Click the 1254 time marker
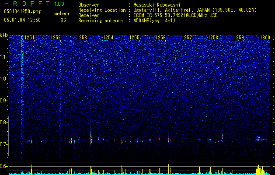 tap(108, 38)
